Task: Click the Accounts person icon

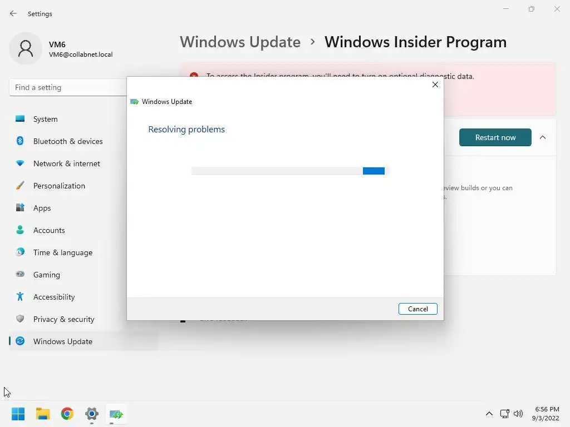Action: 20,230
